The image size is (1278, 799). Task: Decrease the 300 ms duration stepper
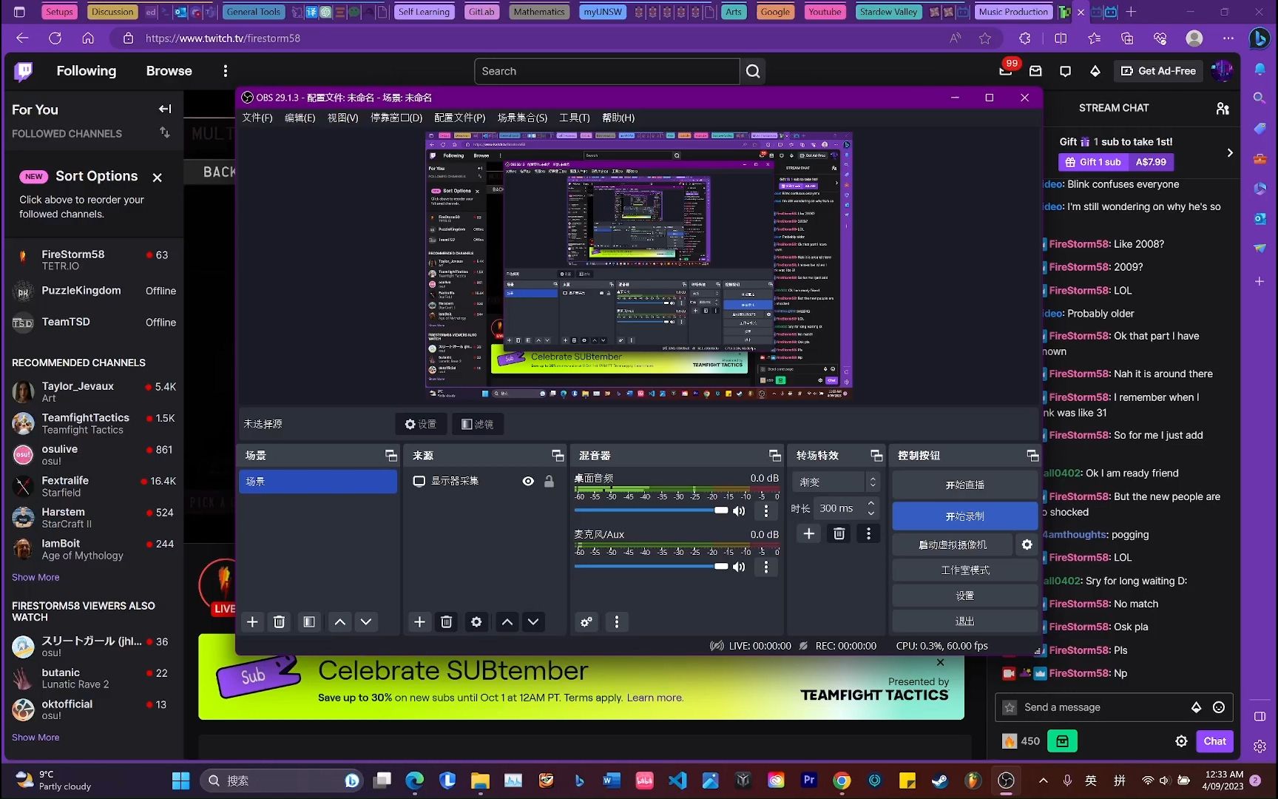tap(871, 513)
